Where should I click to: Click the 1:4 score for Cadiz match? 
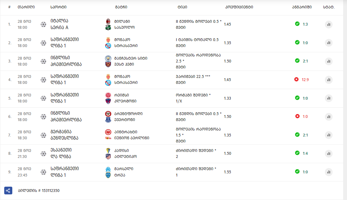coord(305,153)
